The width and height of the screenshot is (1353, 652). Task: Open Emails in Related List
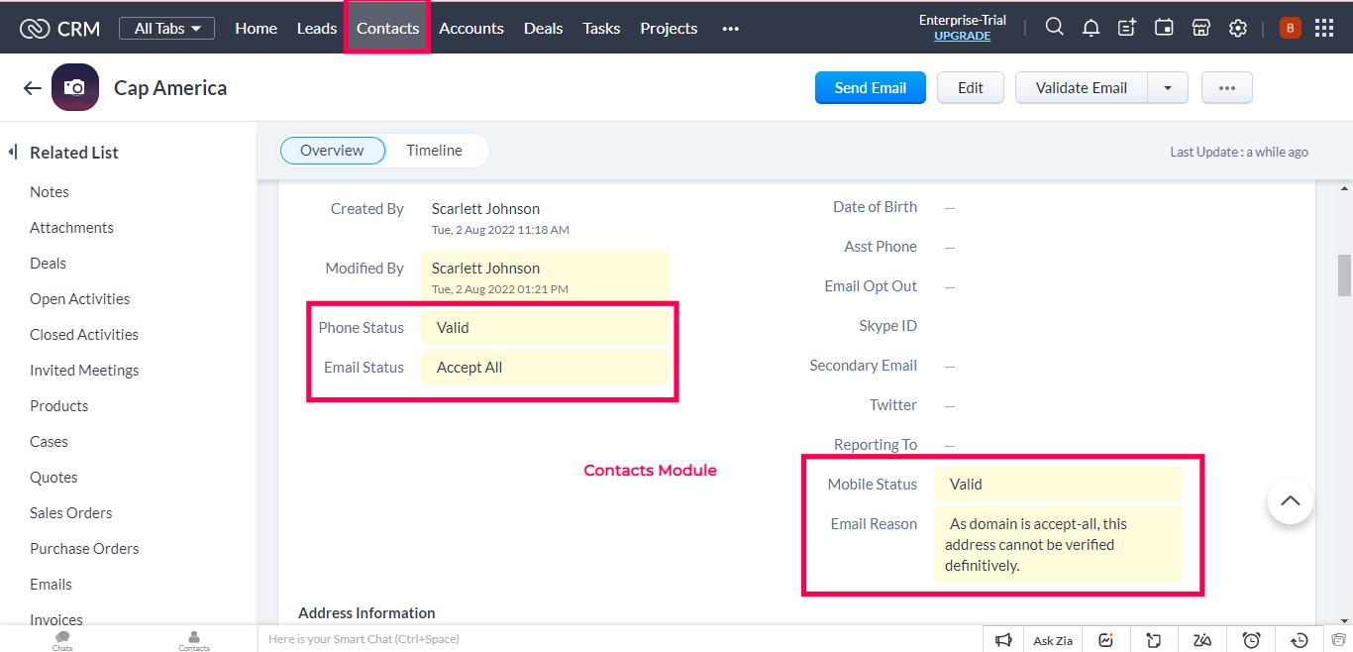51,585
